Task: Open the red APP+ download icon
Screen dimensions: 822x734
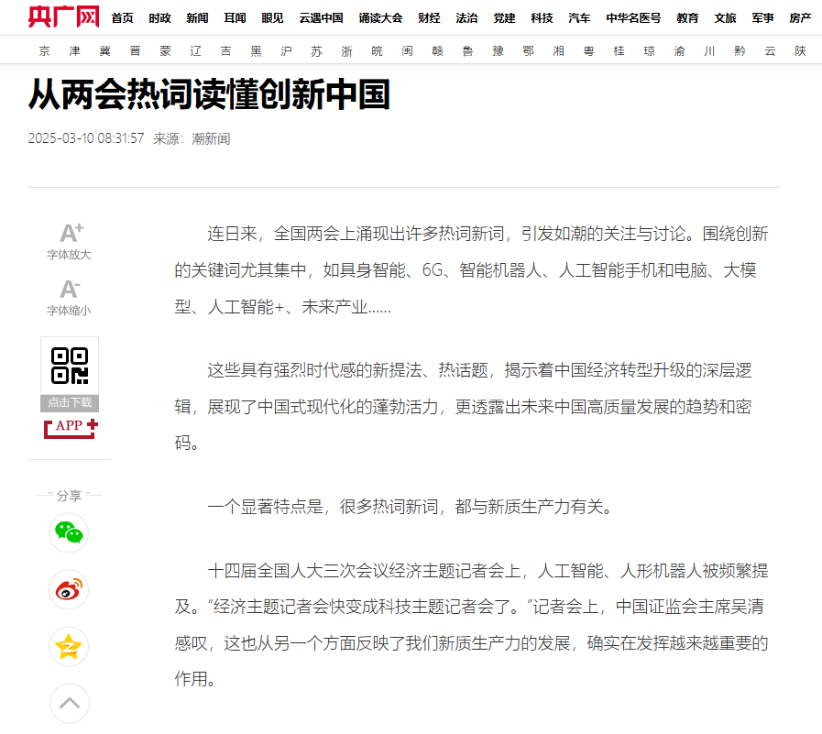Action: (x=70, y=426)
